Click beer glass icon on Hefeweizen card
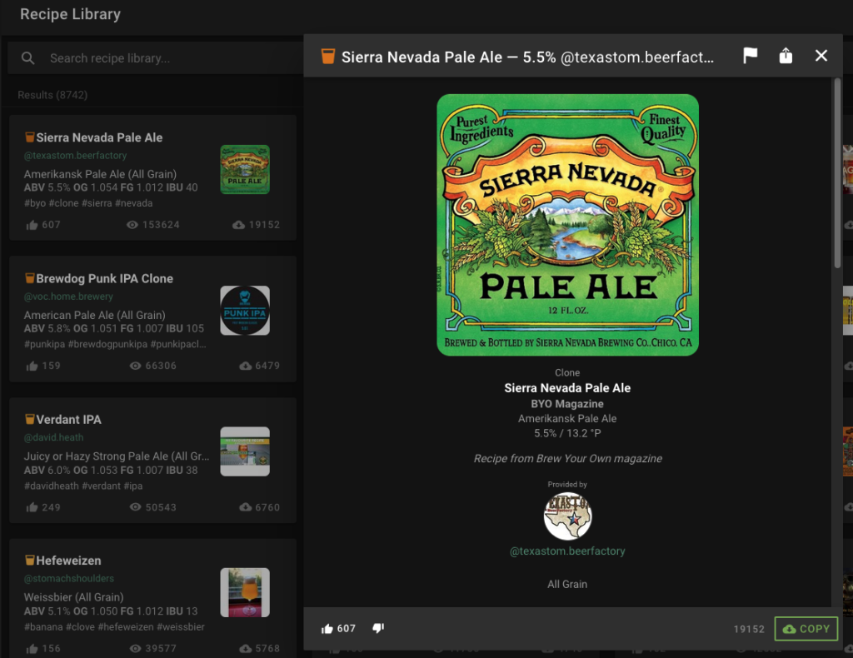 (30, 560)
